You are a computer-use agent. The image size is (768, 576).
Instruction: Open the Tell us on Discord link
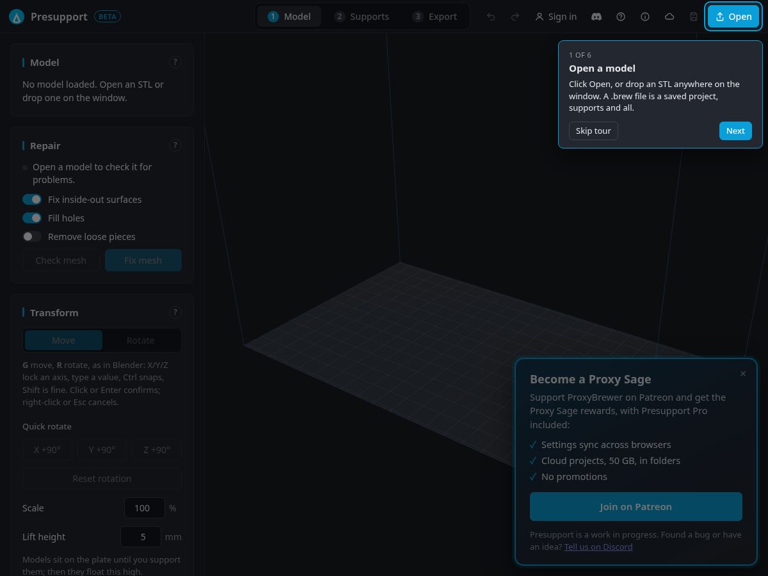click(x=598, y=547)
